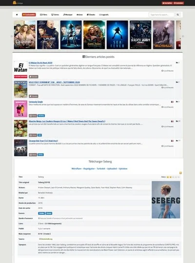The image size is (195, 263).
Task: Open the home icon in navigation bar
Action: click(x=17, y=15)
